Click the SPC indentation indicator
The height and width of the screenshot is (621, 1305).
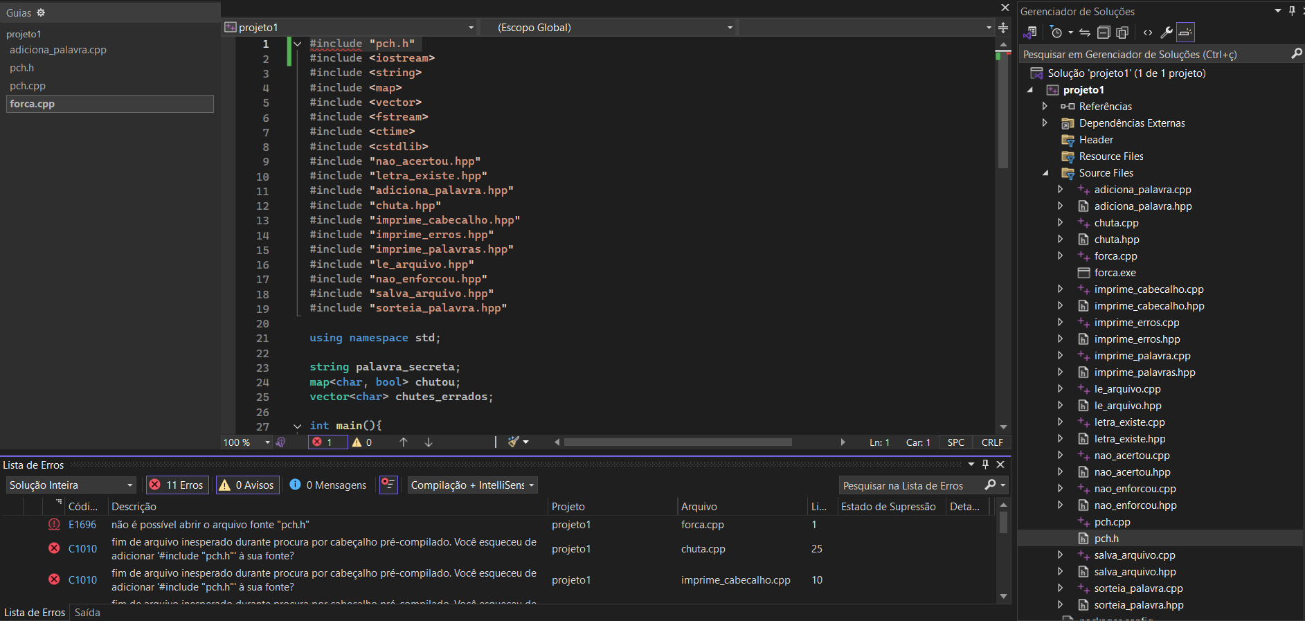click(x=955, y=442)
